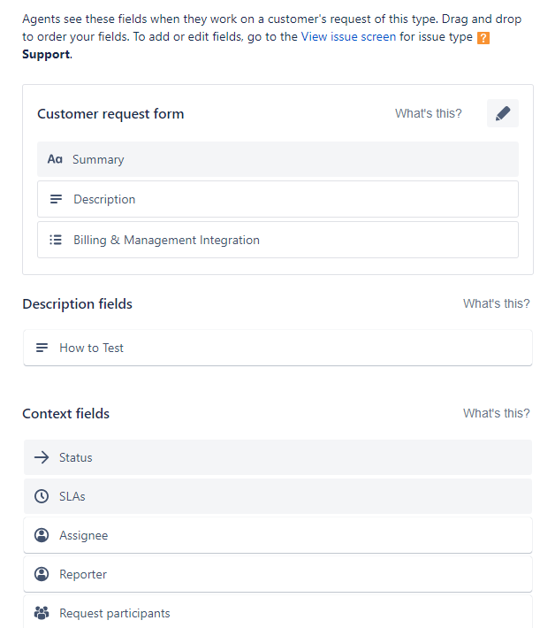Select the Assignee field row
The width and height of the screenshot is (540, 628).
point(278,535)
